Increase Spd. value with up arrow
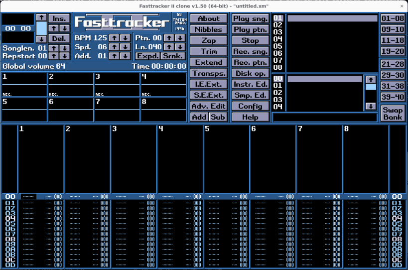The image size is (408, 270). pyautogui.click(x=114, y=47)
